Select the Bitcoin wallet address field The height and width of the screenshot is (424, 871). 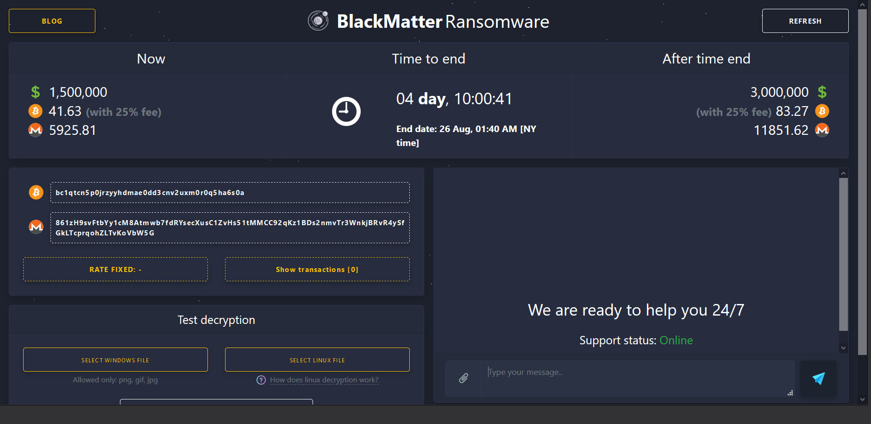(230, 192)
